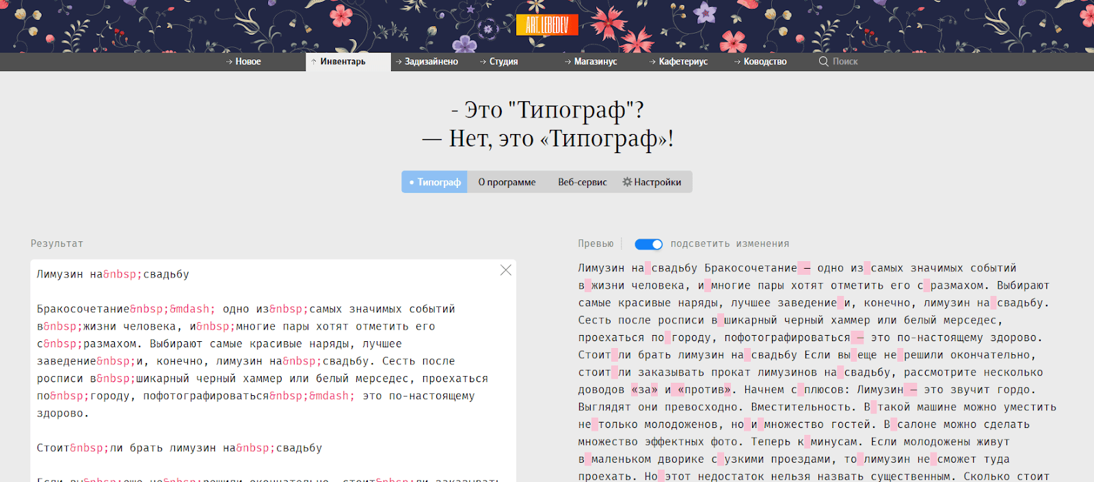Click the arrow icon before Задизайнено
This screenshot has height=482, width=1094.
(399, 62)
